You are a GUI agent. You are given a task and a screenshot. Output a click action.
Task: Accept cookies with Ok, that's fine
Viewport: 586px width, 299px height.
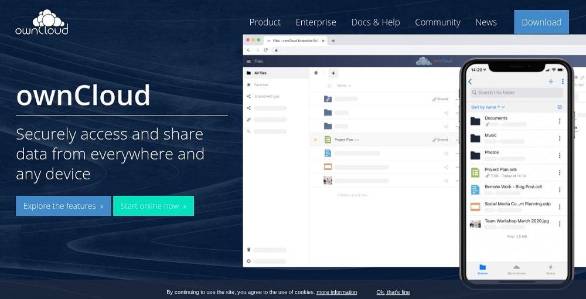[x=393, y=293]
